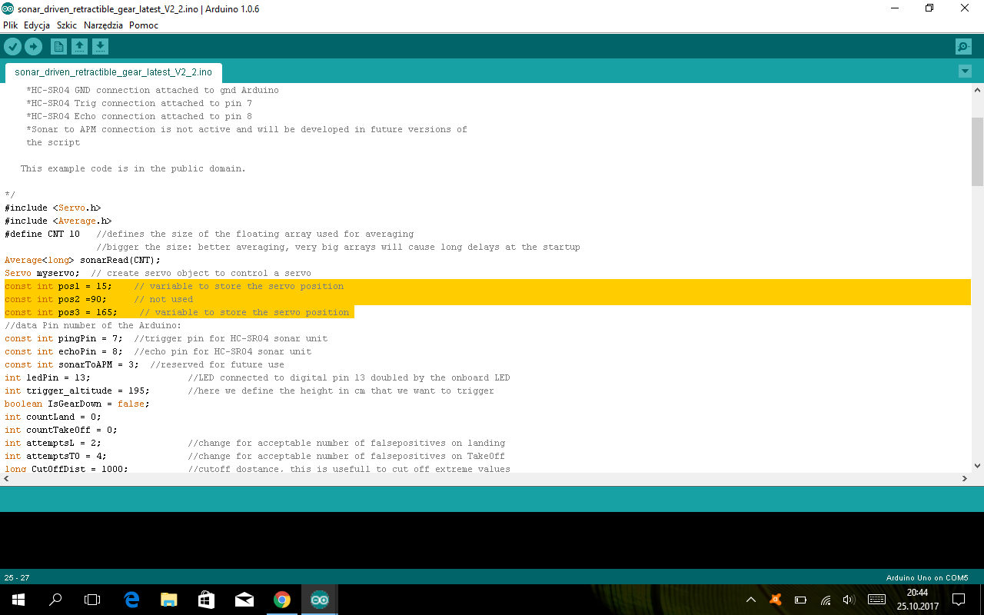Open the Serial Monitor magnifier icon
This screenshot has width=984, height=615.
tap(963, 47)
